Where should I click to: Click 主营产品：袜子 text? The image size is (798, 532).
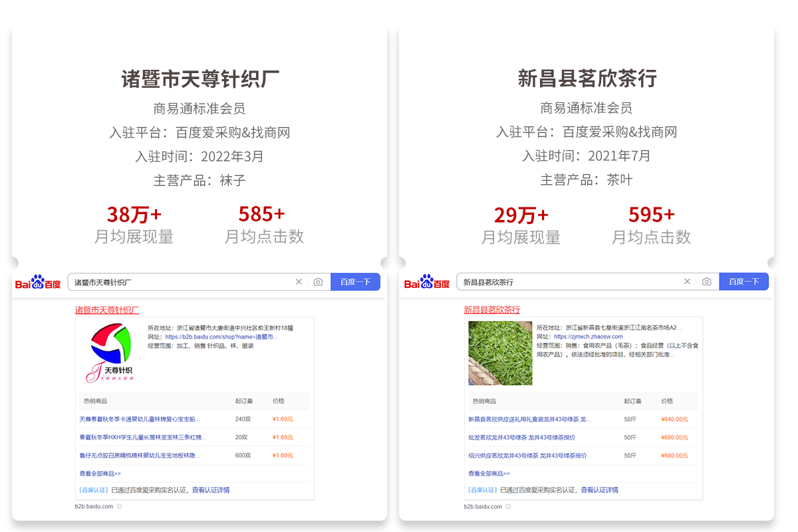tap(199, 180)
